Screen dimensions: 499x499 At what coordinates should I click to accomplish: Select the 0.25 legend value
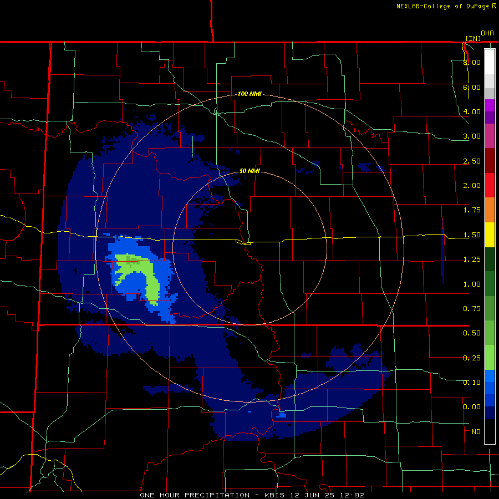[472, 358]
